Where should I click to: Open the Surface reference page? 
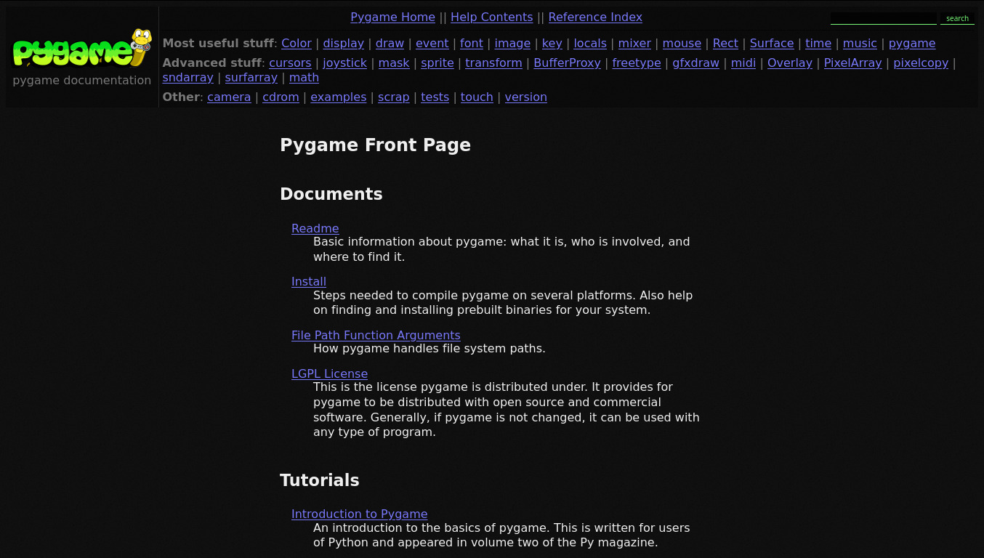(x=772, y=44)
